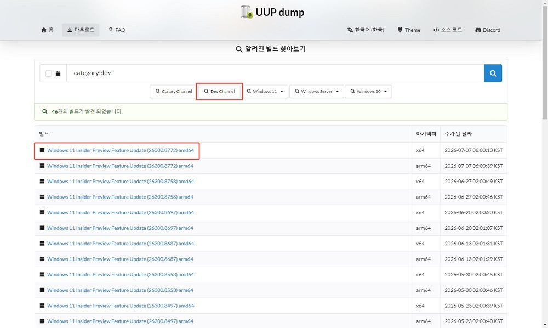The image size is (548, 328).
Task: Open the FAQ nav item
Action: (x=117, y=30)
